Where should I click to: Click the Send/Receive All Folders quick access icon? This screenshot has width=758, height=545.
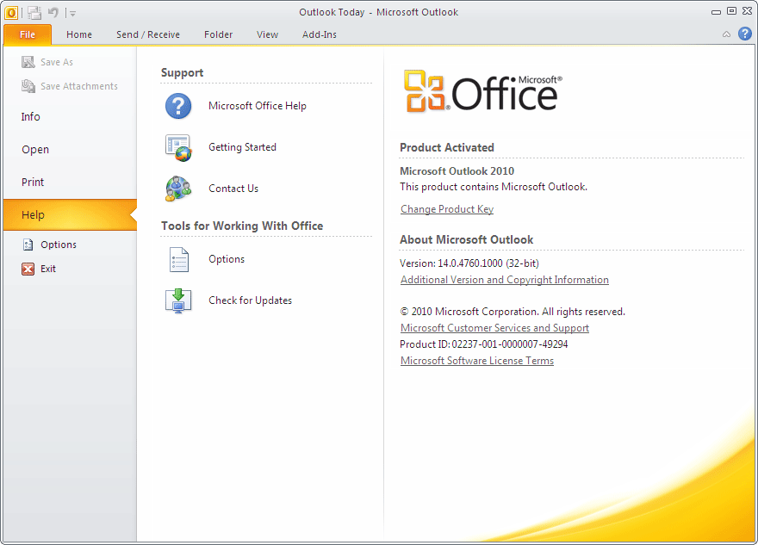click(34, 13)
